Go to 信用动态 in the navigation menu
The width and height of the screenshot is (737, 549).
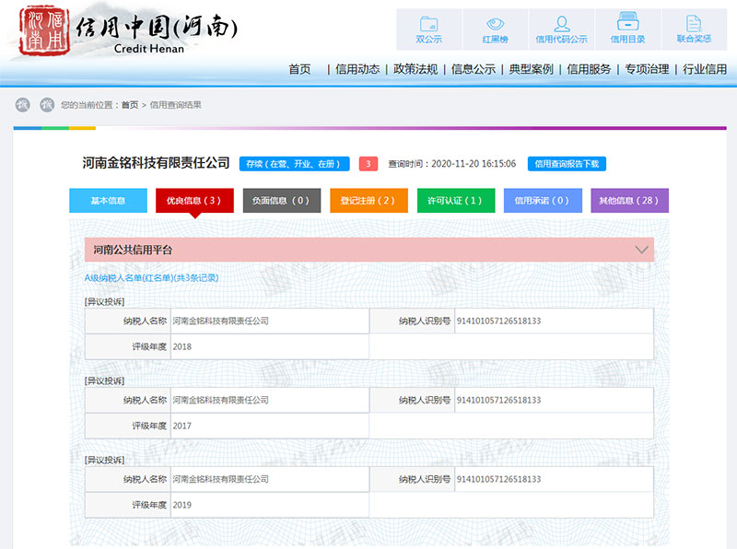click(357, 69)
